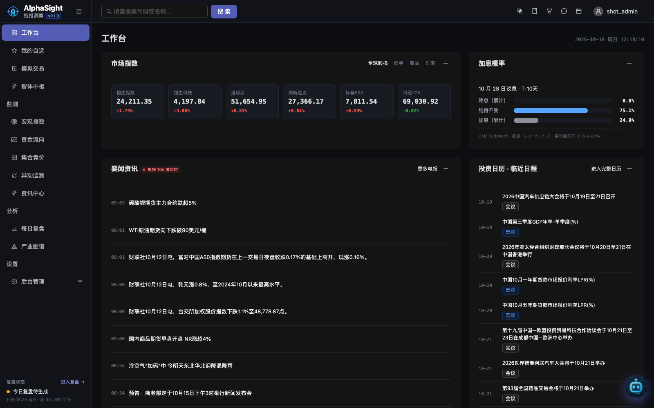Go to 智体中枢 in sidebar
654x408 pixels.
tap(45, 86)
